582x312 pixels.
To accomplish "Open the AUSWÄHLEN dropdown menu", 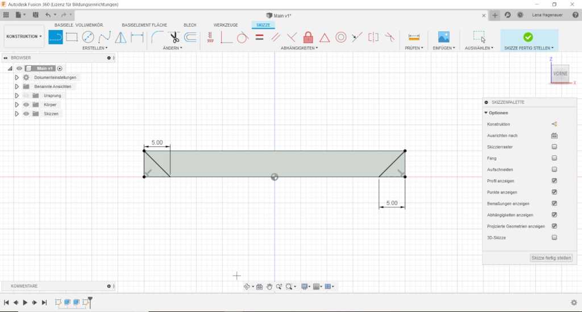I will click(479, 48).
